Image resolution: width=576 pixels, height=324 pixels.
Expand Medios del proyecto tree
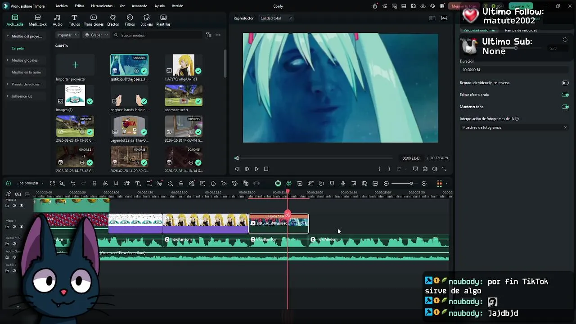point(8,36)
